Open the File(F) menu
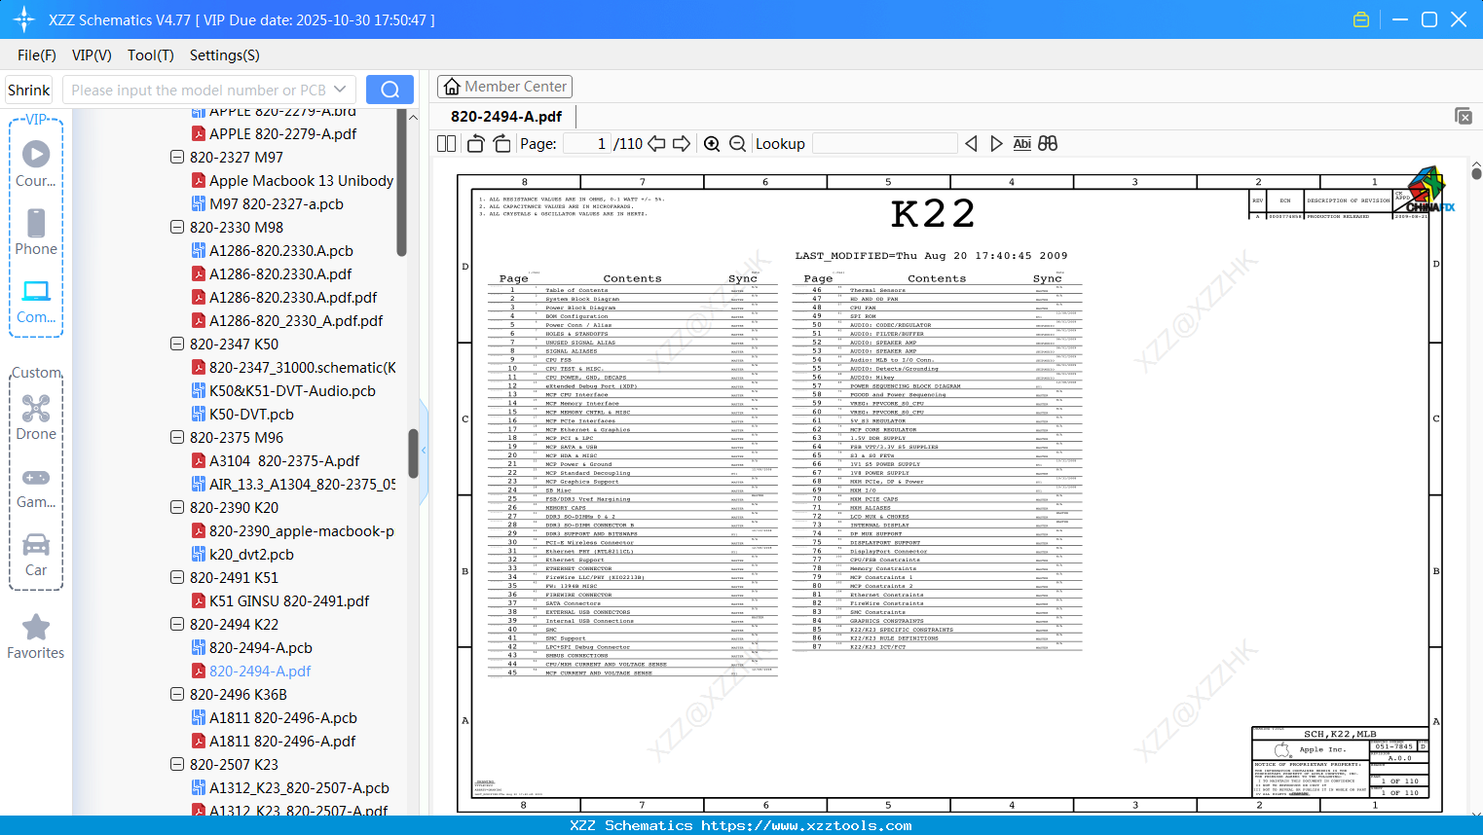The width and height of the screenshot is (1483, 835). pos(37,55)
